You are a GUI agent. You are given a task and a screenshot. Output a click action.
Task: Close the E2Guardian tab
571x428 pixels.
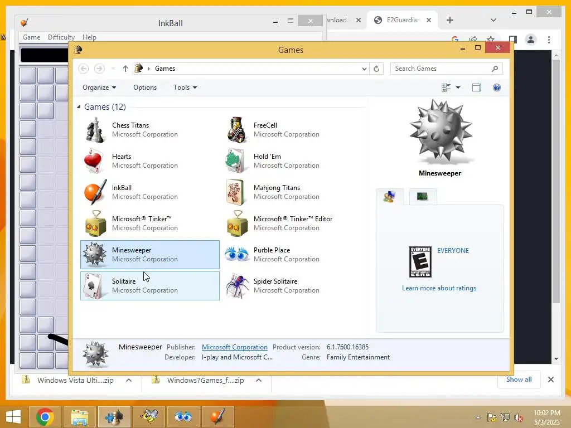point(429,20)
